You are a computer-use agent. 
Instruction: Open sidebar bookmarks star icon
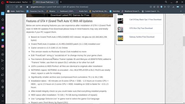3,20
